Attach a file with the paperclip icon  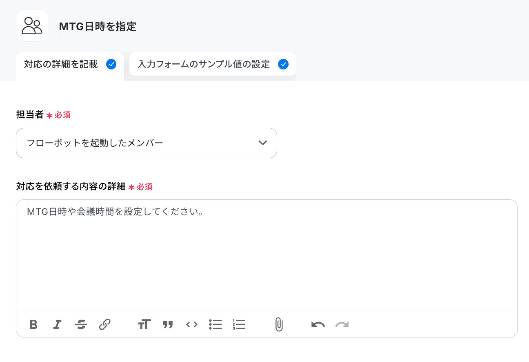click(x=279, y=325)
